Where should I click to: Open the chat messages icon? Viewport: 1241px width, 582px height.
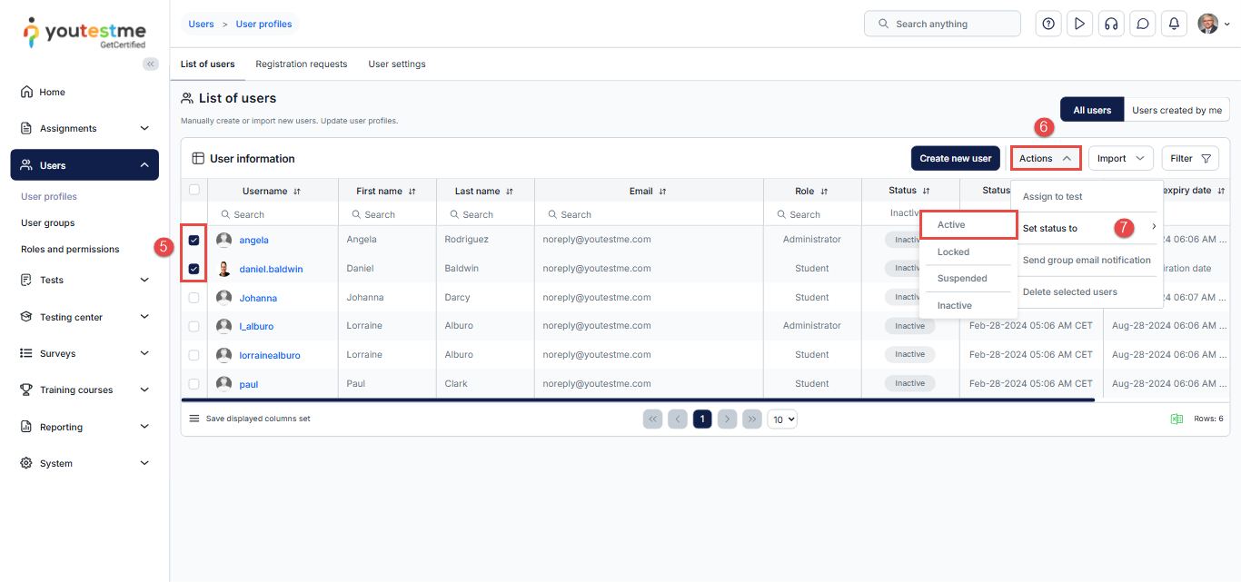coord(1142,24)
